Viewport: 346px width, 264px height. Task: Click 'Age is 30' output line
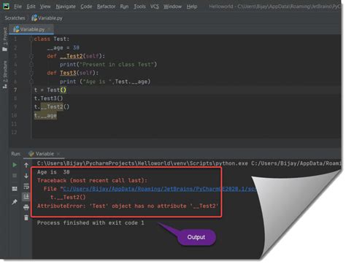pyautogui.click(x=53, y=172)
